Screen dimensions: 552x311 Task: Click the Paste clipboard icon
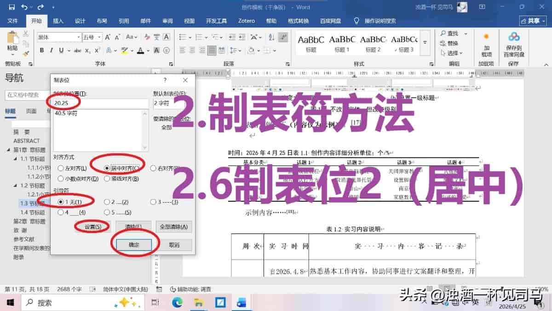12,38
